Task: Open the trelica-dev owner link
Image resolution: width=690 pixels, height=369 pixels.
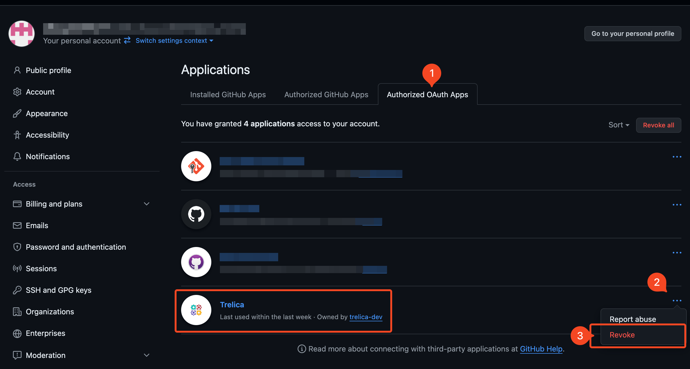Action: click(x=366, y=317)
